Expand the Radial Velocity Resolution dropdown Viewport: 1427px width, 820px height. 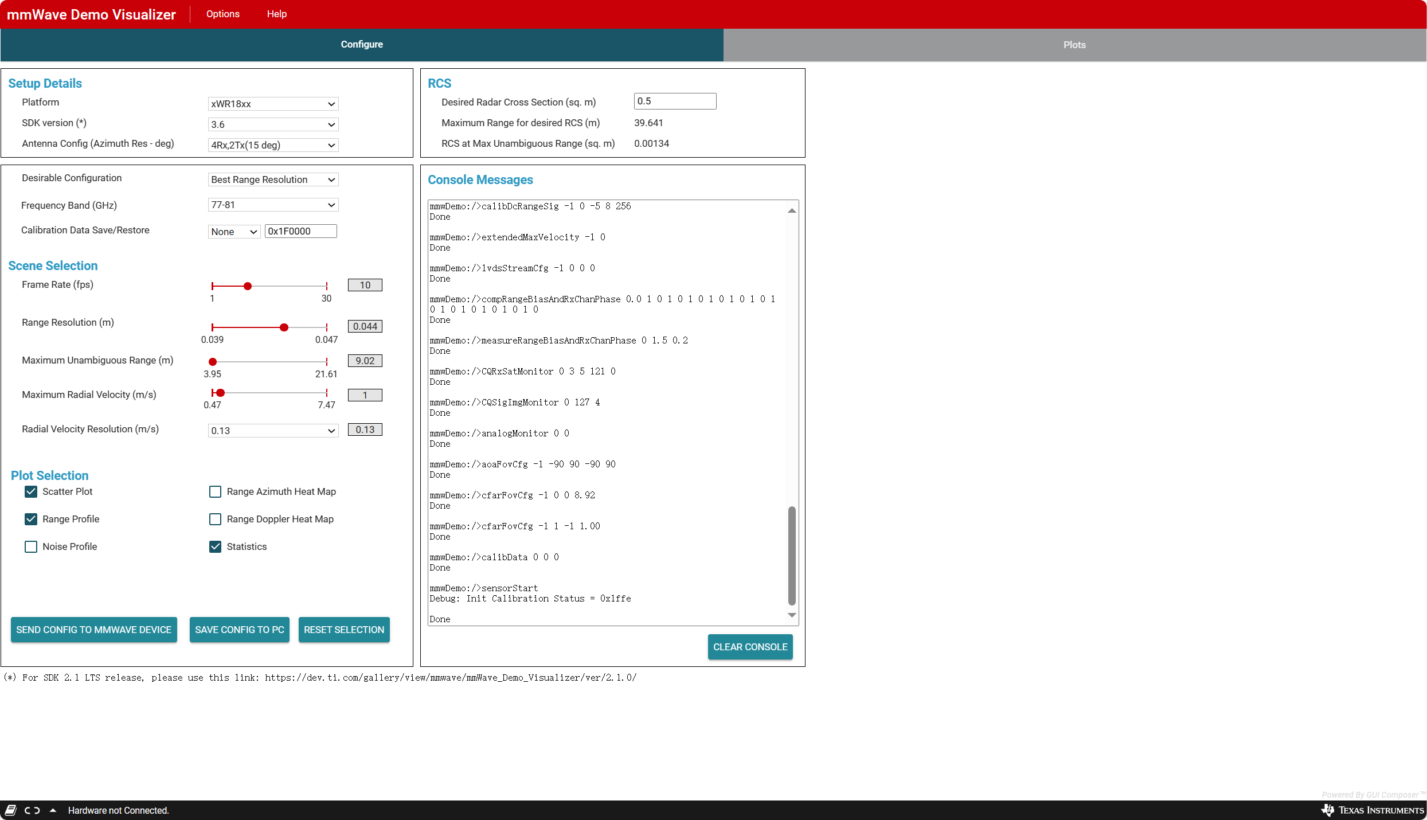(272, 431)
